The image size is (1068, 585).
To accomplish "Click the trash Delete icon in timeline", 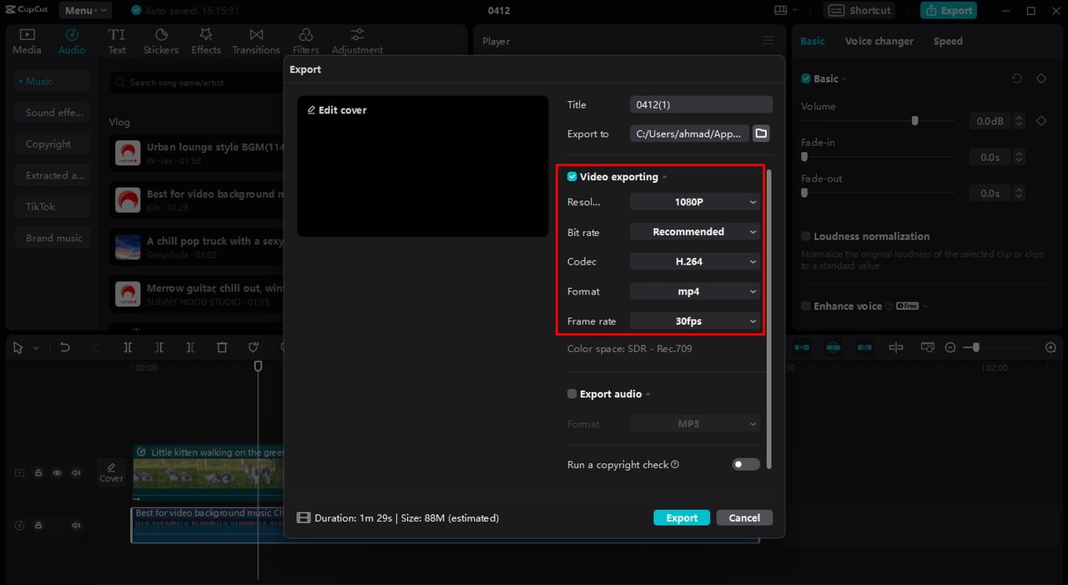I will (222, 347).
